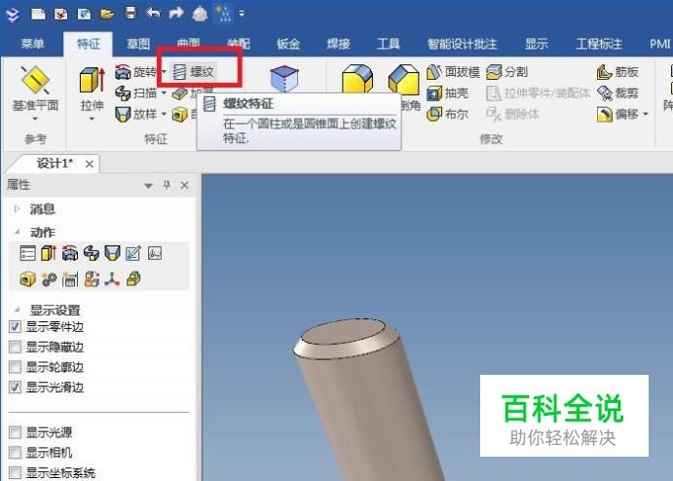Switch to the 焊接 ribbon tab
Image resolution: width=673 pixels, height=481 pixels.
[338, 44]
